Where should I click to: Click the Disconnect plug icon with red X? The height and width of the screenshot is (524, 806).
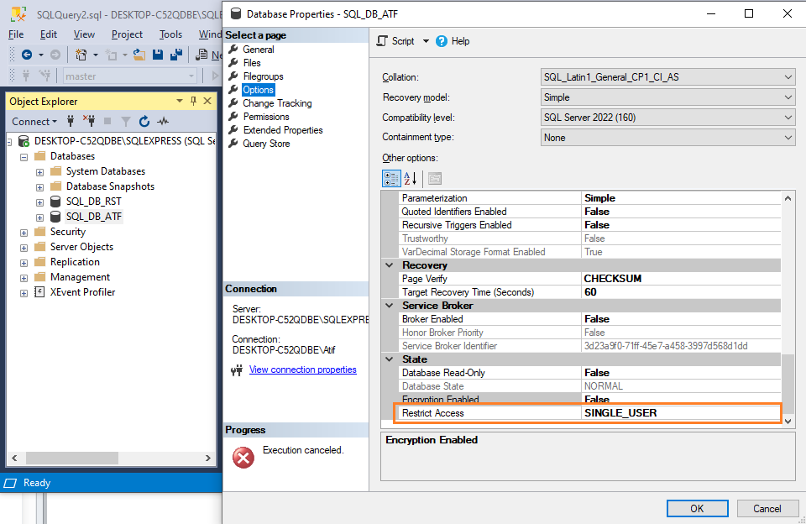pos(89,122)
